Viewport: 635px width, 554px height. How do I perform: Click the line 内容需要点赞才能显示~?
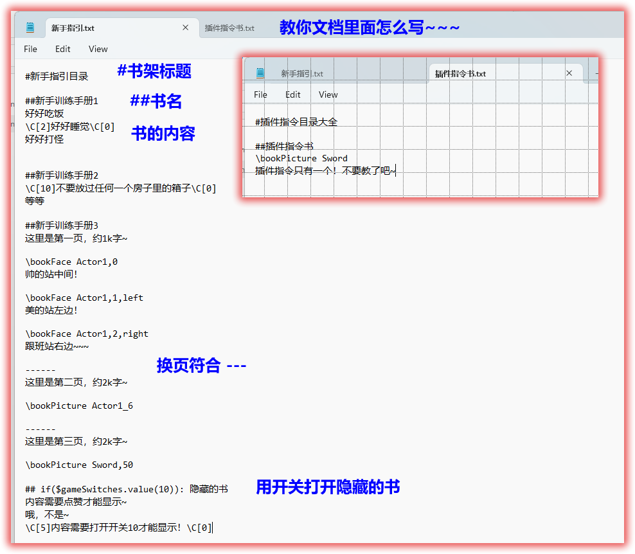pos(76,502)
